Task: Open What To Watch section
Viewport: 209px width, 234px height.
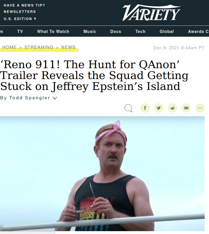Action: tap(53, 32)
